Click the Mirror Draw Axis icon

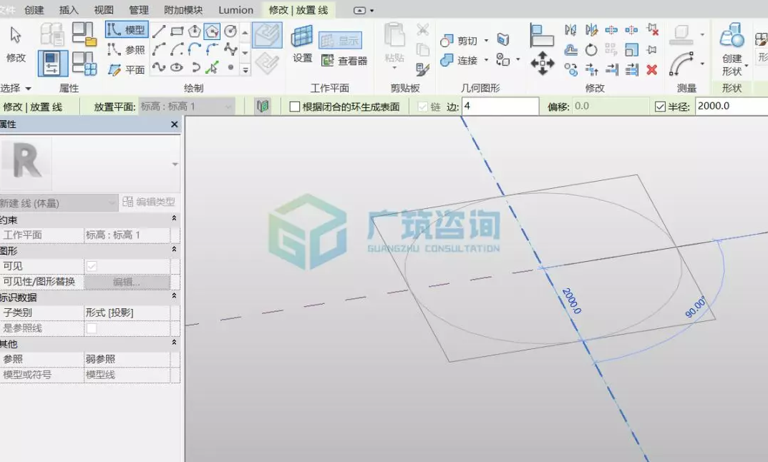point(591,30)
